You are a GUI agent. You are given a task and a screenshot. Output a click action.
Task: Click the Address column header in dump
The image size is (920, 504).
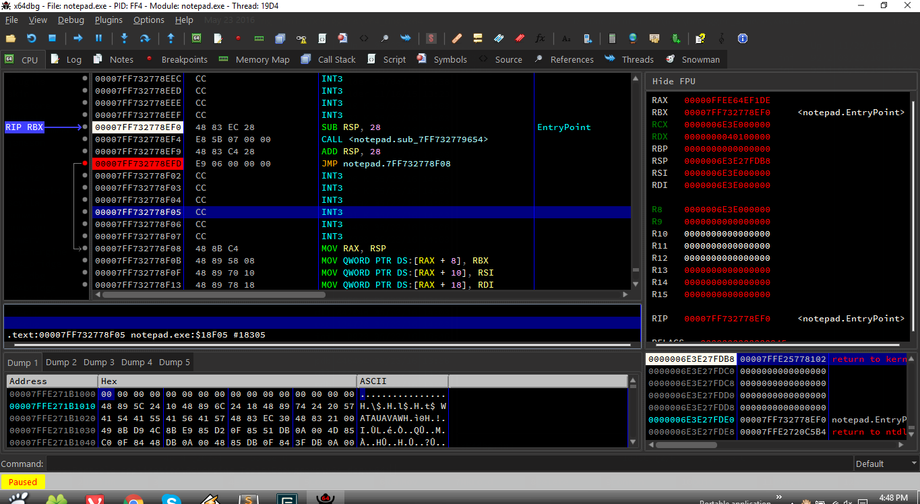[53, 381]
